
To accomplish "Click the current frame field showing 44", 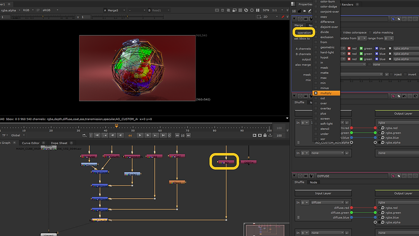I will 130,135.
